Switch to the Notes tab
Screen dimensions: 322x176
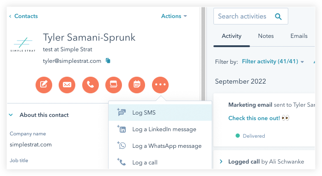tap(266, 36)
